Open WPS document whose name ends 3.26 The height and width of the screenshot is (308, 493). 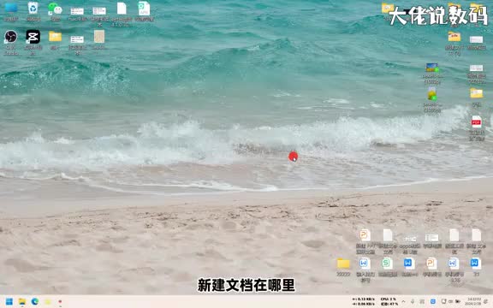(454, 264)
